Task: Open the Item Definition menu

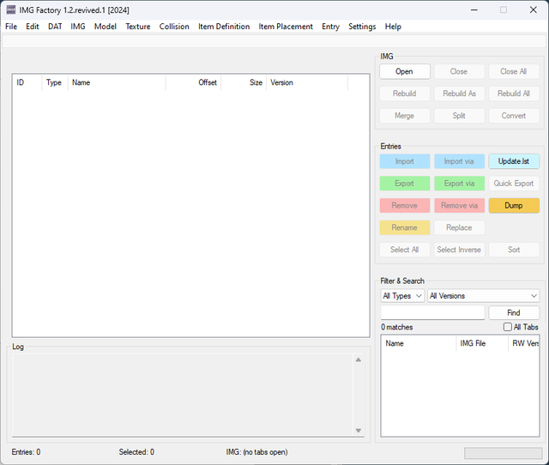Action: [x=224, y=27]
